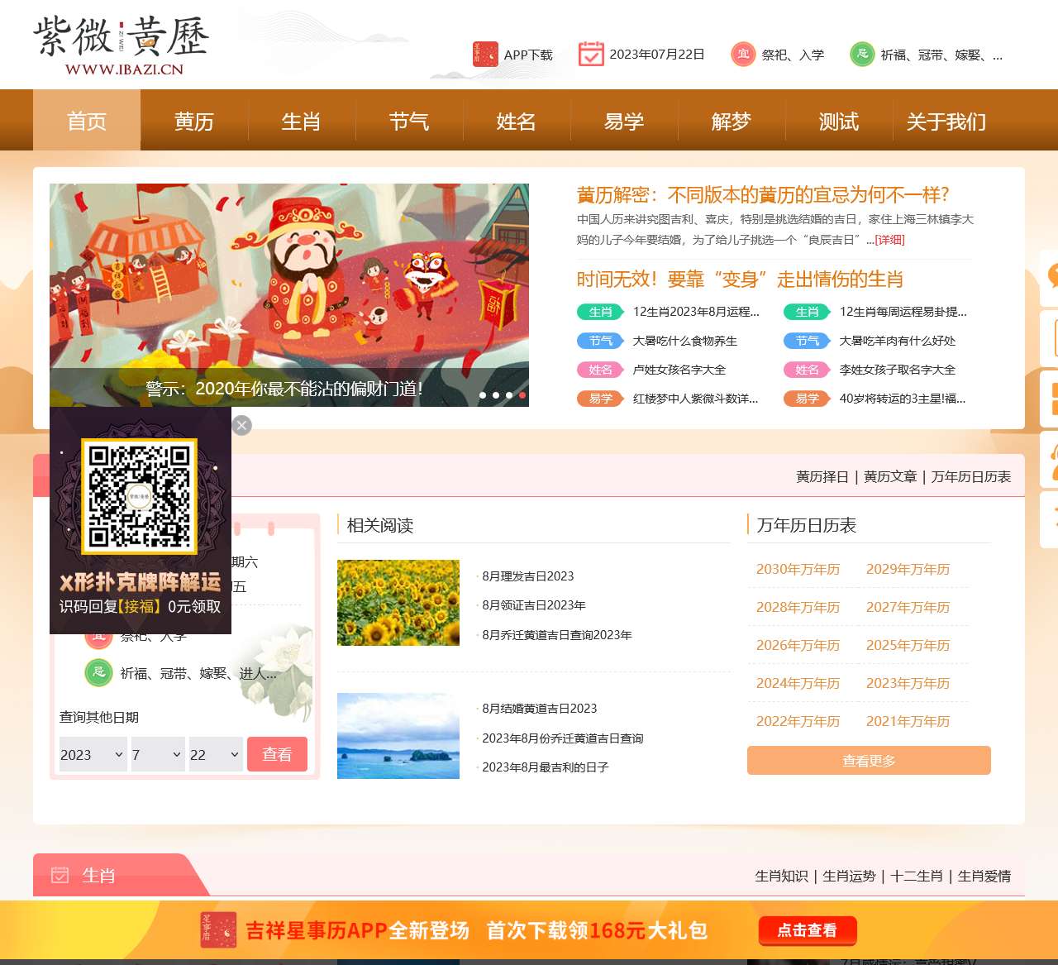The height and width of the screenshot is (965, 1058).
Task: Open the 十二生肖 link
Action: 917,876
